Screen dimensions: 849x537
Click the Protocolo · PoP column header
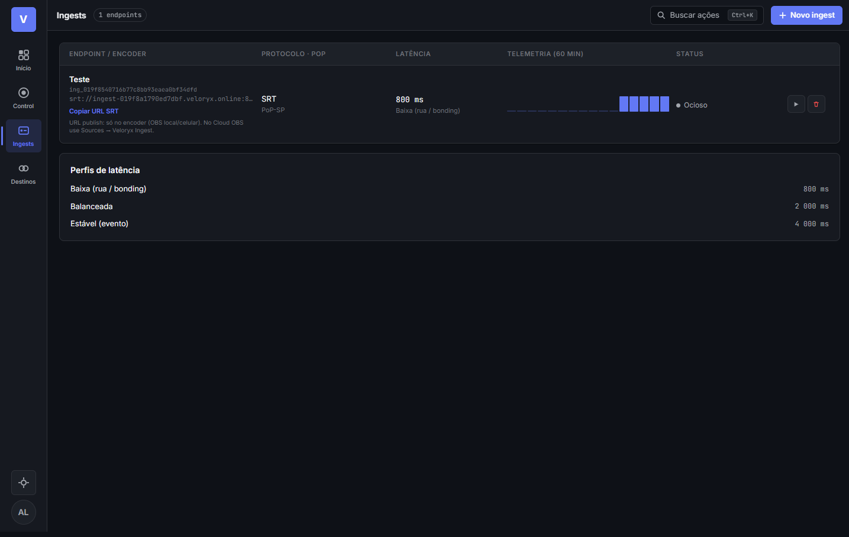pyautogui.click(x=293, y=54)
